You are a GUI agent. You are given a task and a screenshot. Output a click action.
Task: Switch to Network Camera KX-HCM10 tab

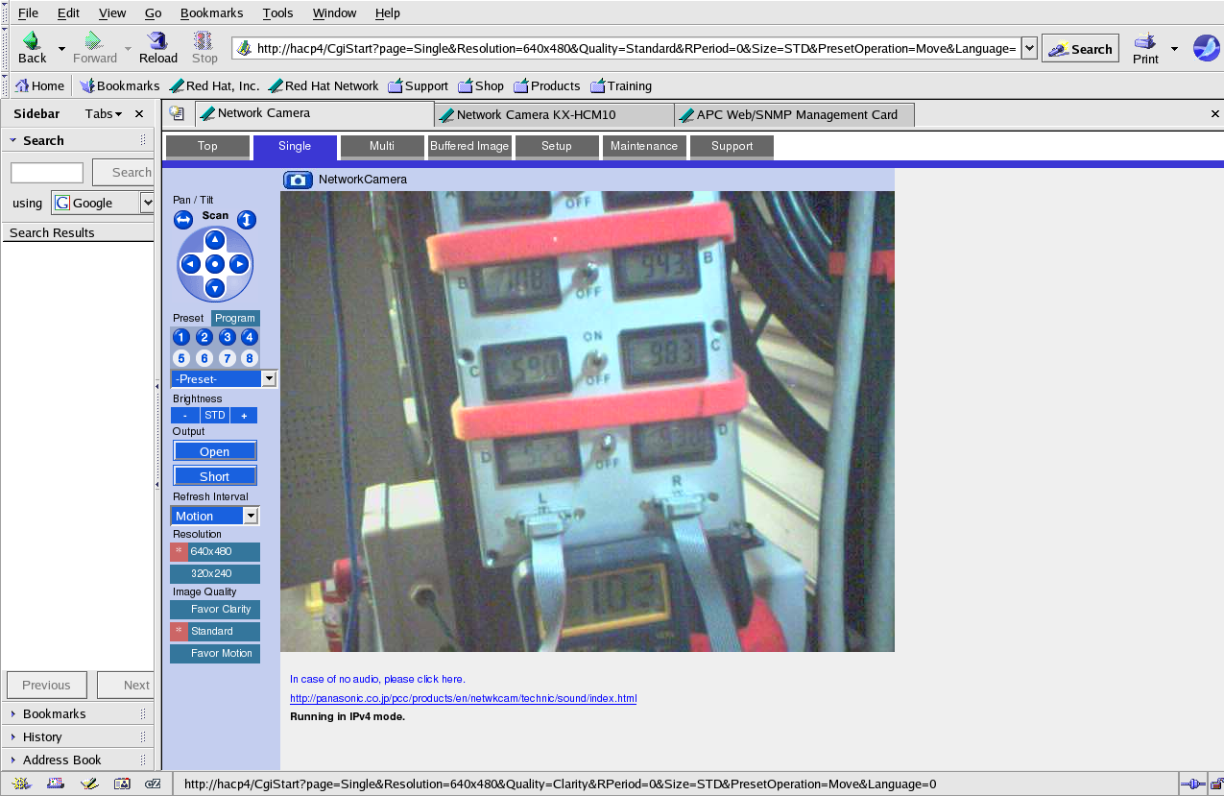point(555,114)
